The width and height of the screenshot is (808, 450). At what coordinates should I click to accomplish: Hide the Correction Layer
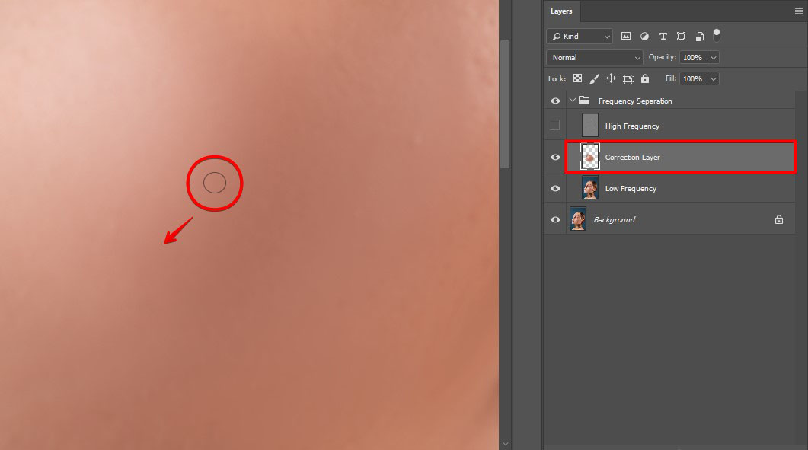[555, 157]
